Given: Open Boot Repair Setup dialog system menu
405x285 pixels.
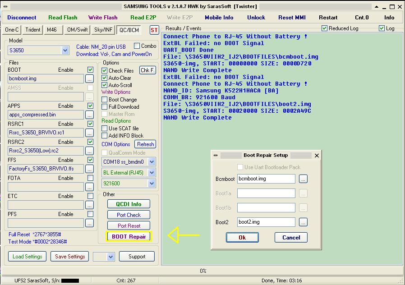Looking at the screenshot, I should click(216, 156).
